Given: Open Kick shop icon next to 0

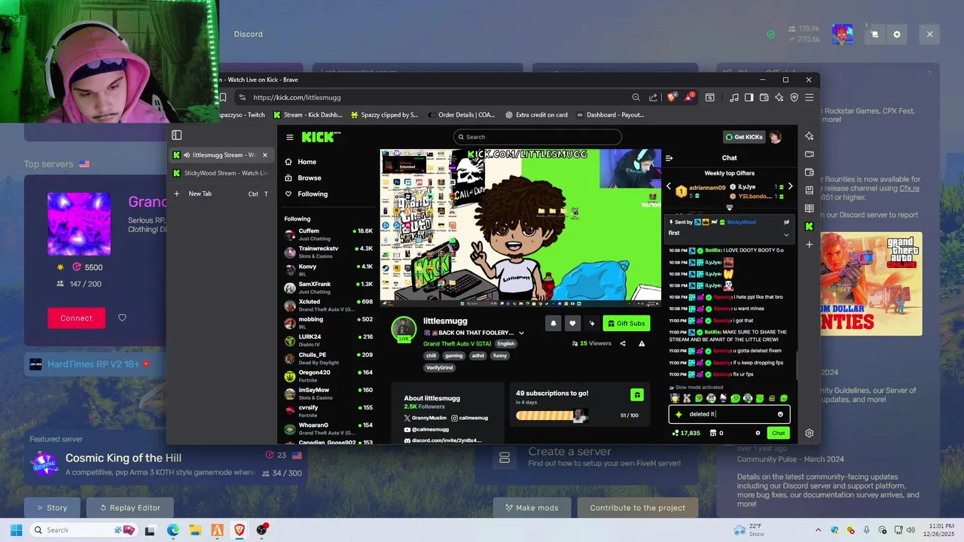Looking at the screenshot, I should 713,433.
